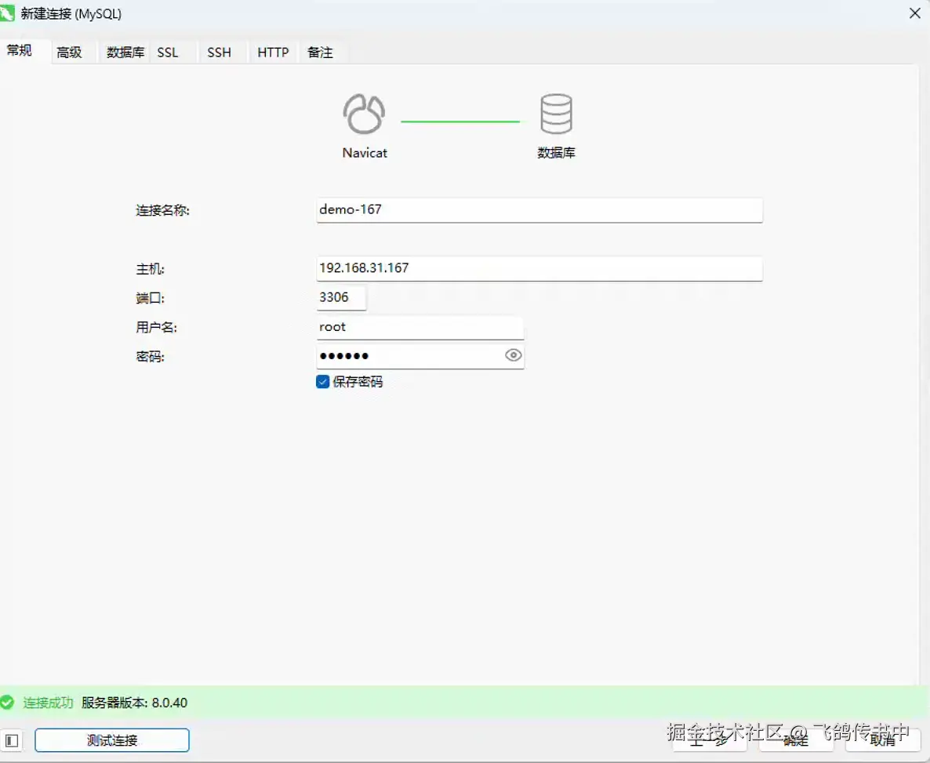Click the 上一步 button

pos(710,739)
